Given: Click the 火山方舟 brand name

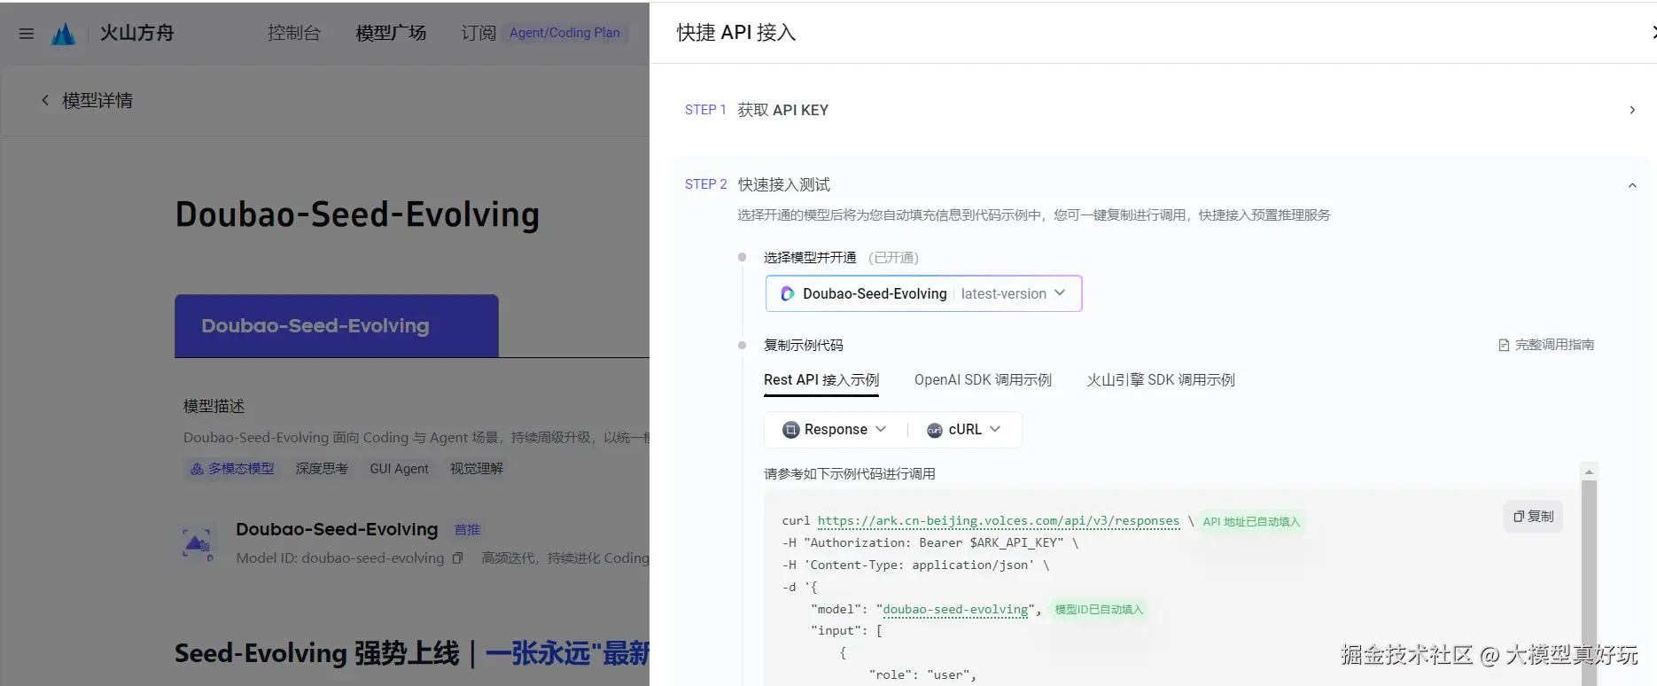Looking at the screenshot, I should (136, 34).
